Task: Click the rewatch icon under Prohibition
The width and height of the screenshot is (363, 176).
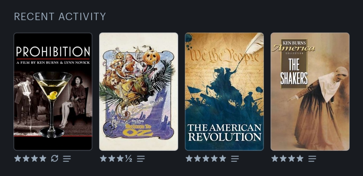Action: pos(54,159)
